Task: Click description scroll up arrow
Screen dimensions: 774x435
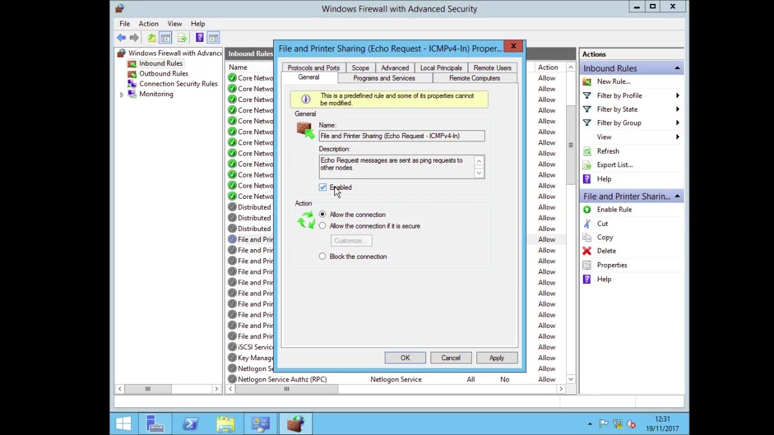Action: tap(479, 161)
